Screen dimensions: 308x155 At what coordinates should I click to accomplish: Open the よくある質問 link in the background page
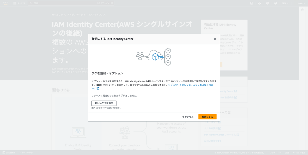(212, 128)
